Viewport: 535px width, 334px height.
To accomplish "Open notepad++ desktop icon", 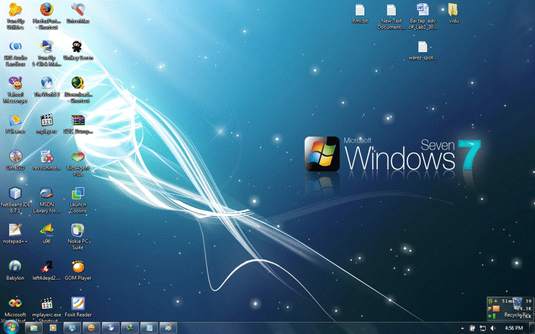I will [15, 233].
